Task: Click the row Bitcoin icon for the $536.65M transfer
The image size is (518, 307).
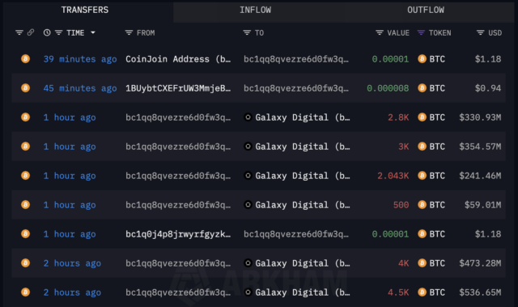Action: point(25,292)
